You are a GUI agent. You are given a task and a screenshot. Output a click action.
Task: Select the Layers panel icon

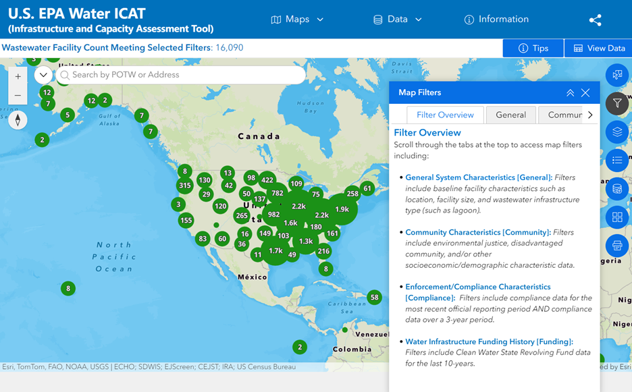[616, 132]
